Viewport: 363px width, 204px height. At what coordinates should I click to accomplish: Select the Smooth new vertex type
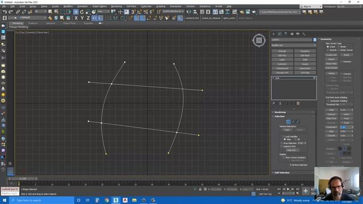328,50
